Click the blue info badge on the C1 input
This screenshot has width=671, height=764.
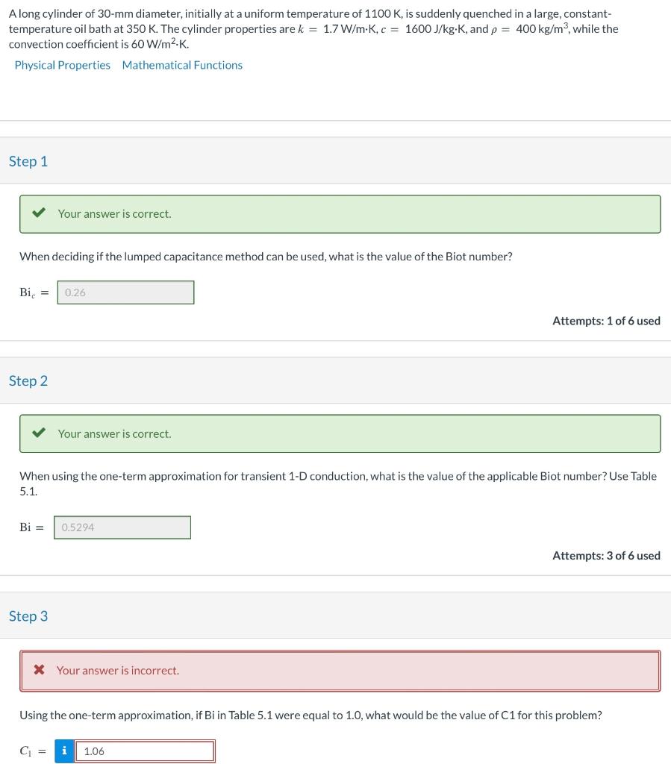tap(64, 751)
